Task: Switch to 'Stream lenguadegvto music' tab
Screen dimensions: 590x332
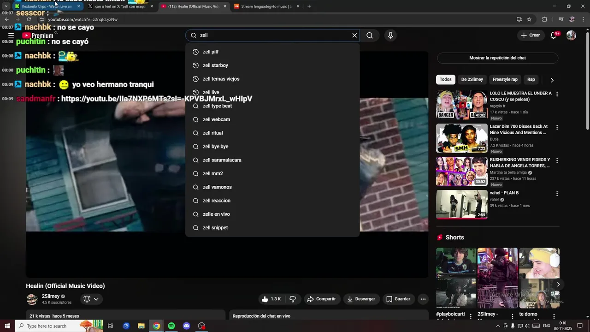Action: [267, 6]
